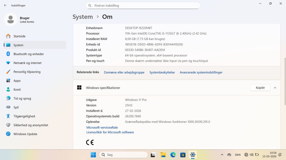Open Netværk og internet settings
Screen dimensions: 286x160
pos(27,63)
